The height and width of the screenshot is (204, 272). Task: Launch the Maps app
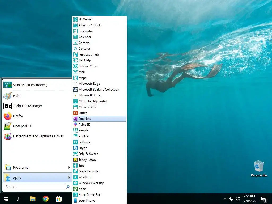coord(99,78)
